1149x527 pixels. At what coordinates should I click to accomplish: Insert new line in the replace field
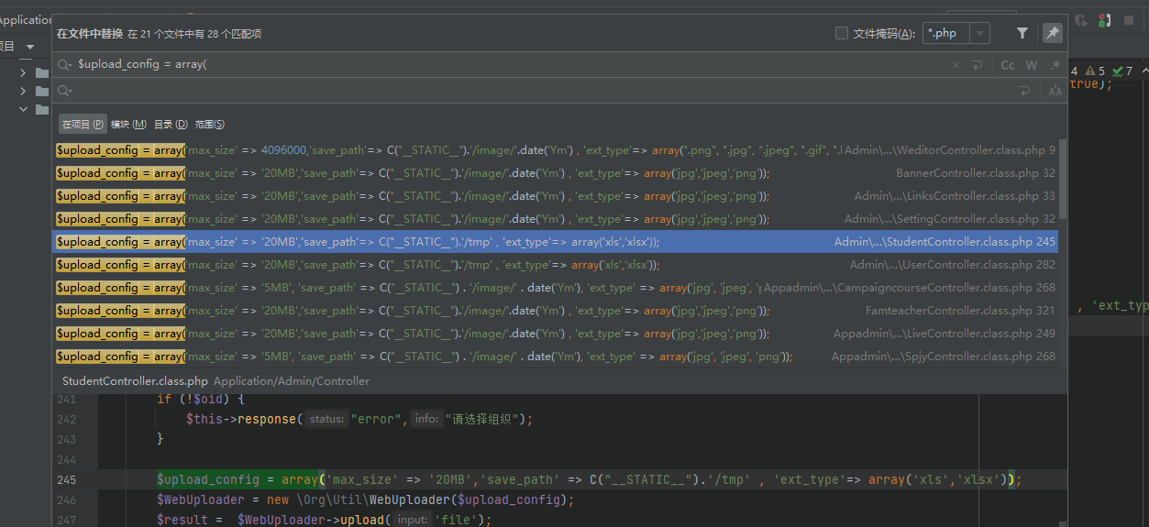[1024, 91]
